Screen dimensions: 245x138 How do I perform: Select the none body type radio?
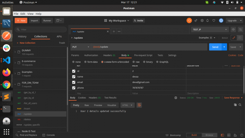(73, 62)
